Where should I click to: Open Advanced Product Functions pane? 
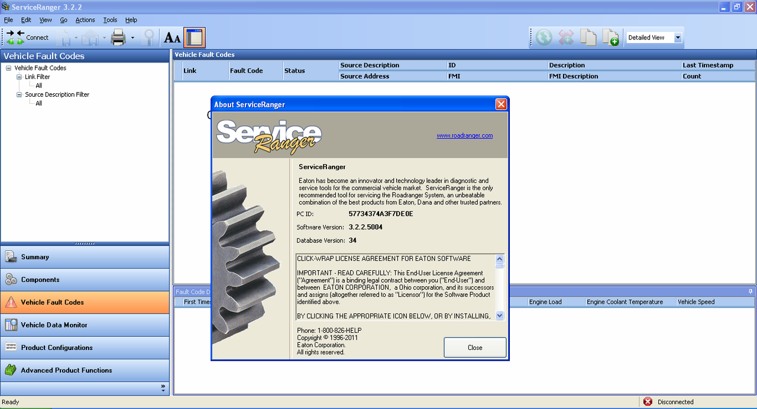(x=85, y=370)
